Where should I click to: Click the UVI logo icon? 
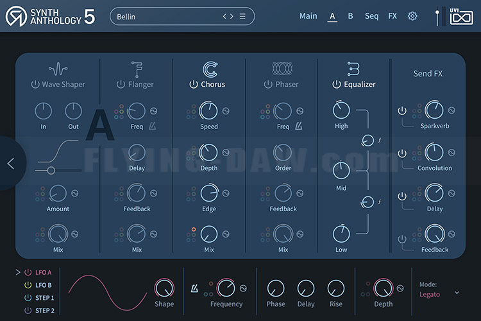(x=461, y=16)
